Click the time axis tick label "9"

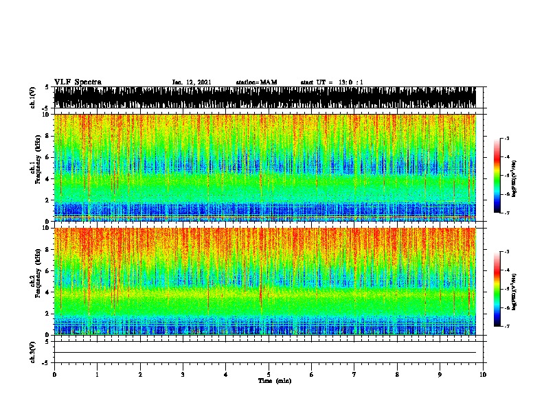(440, 375)
